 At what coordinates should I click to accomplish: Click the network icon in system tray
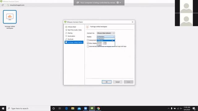[x=178, y=108]
